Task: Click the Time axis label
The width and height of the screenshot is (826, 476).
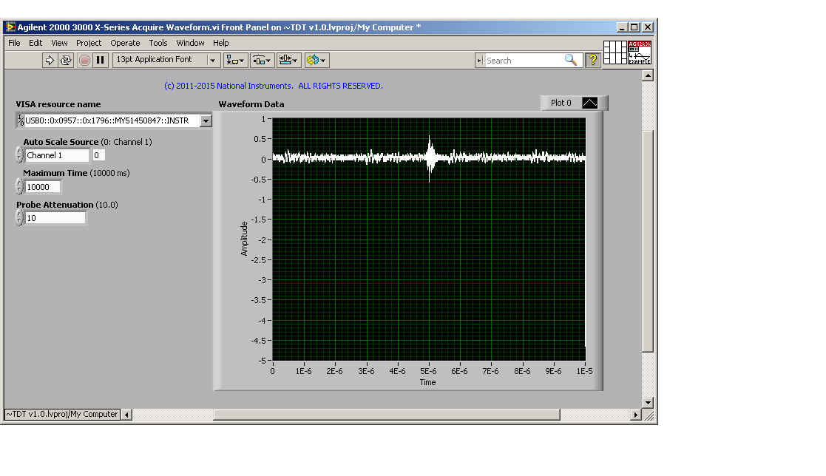Action: pos(427,382)
